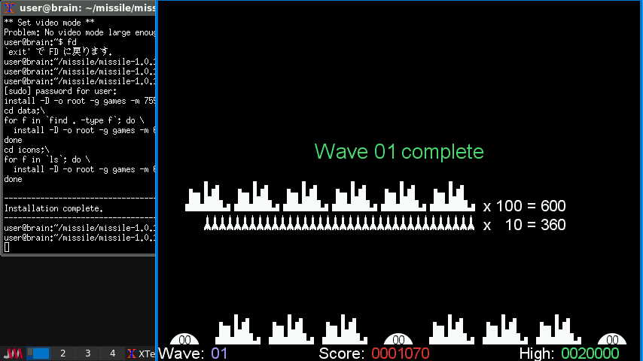Screen dimensions: 643x361
Task: Click the green High score value
Action: [x=590, y=353]
